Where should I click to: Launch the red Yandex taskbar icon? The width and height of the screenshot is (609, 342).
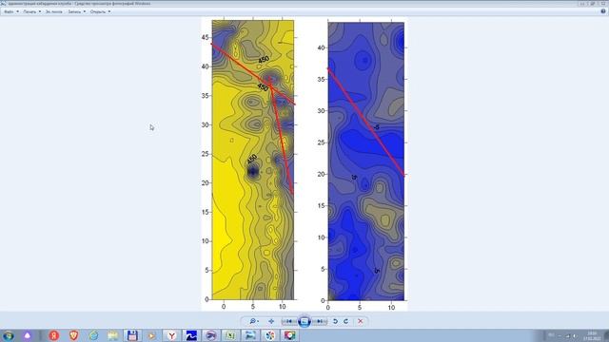click(x=54, y=335)
